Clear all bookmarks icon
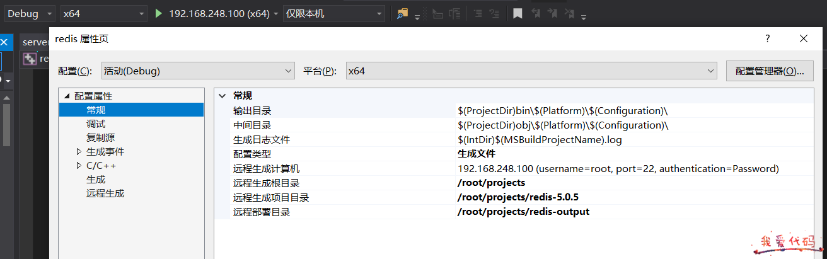 [x=570, y=13]
